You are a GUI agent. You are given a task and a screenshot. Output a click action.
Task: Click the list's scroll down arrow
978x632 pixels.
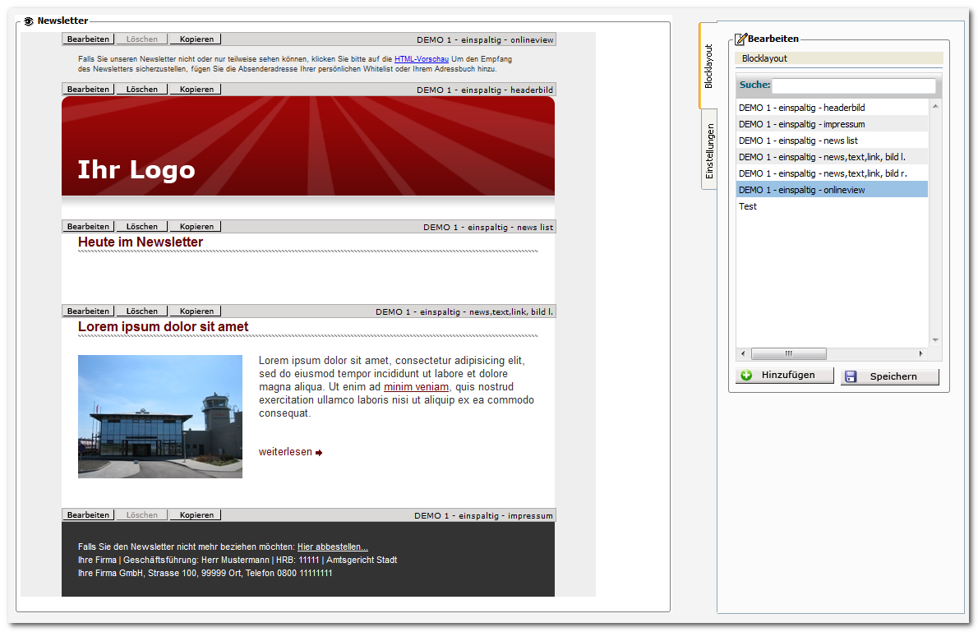(935, 340)
